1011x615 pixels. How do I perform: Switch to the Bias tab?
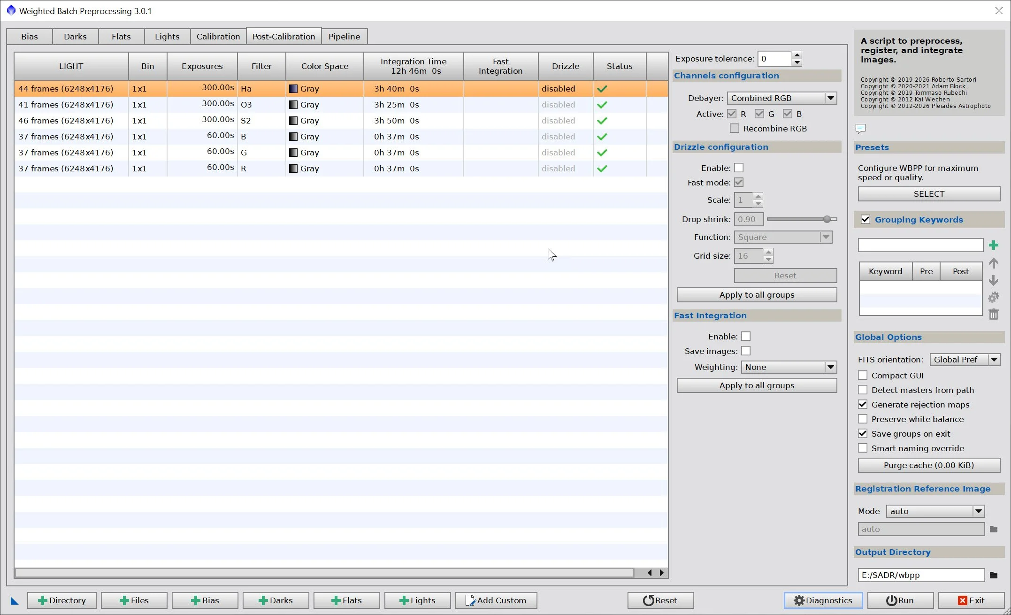coord(30,37)
